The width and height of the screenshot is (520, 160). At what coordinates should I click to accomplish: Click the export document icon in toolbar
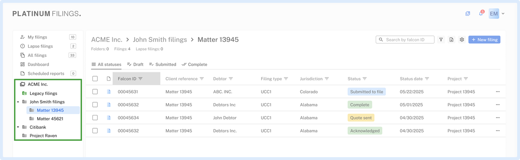[451, 40]
